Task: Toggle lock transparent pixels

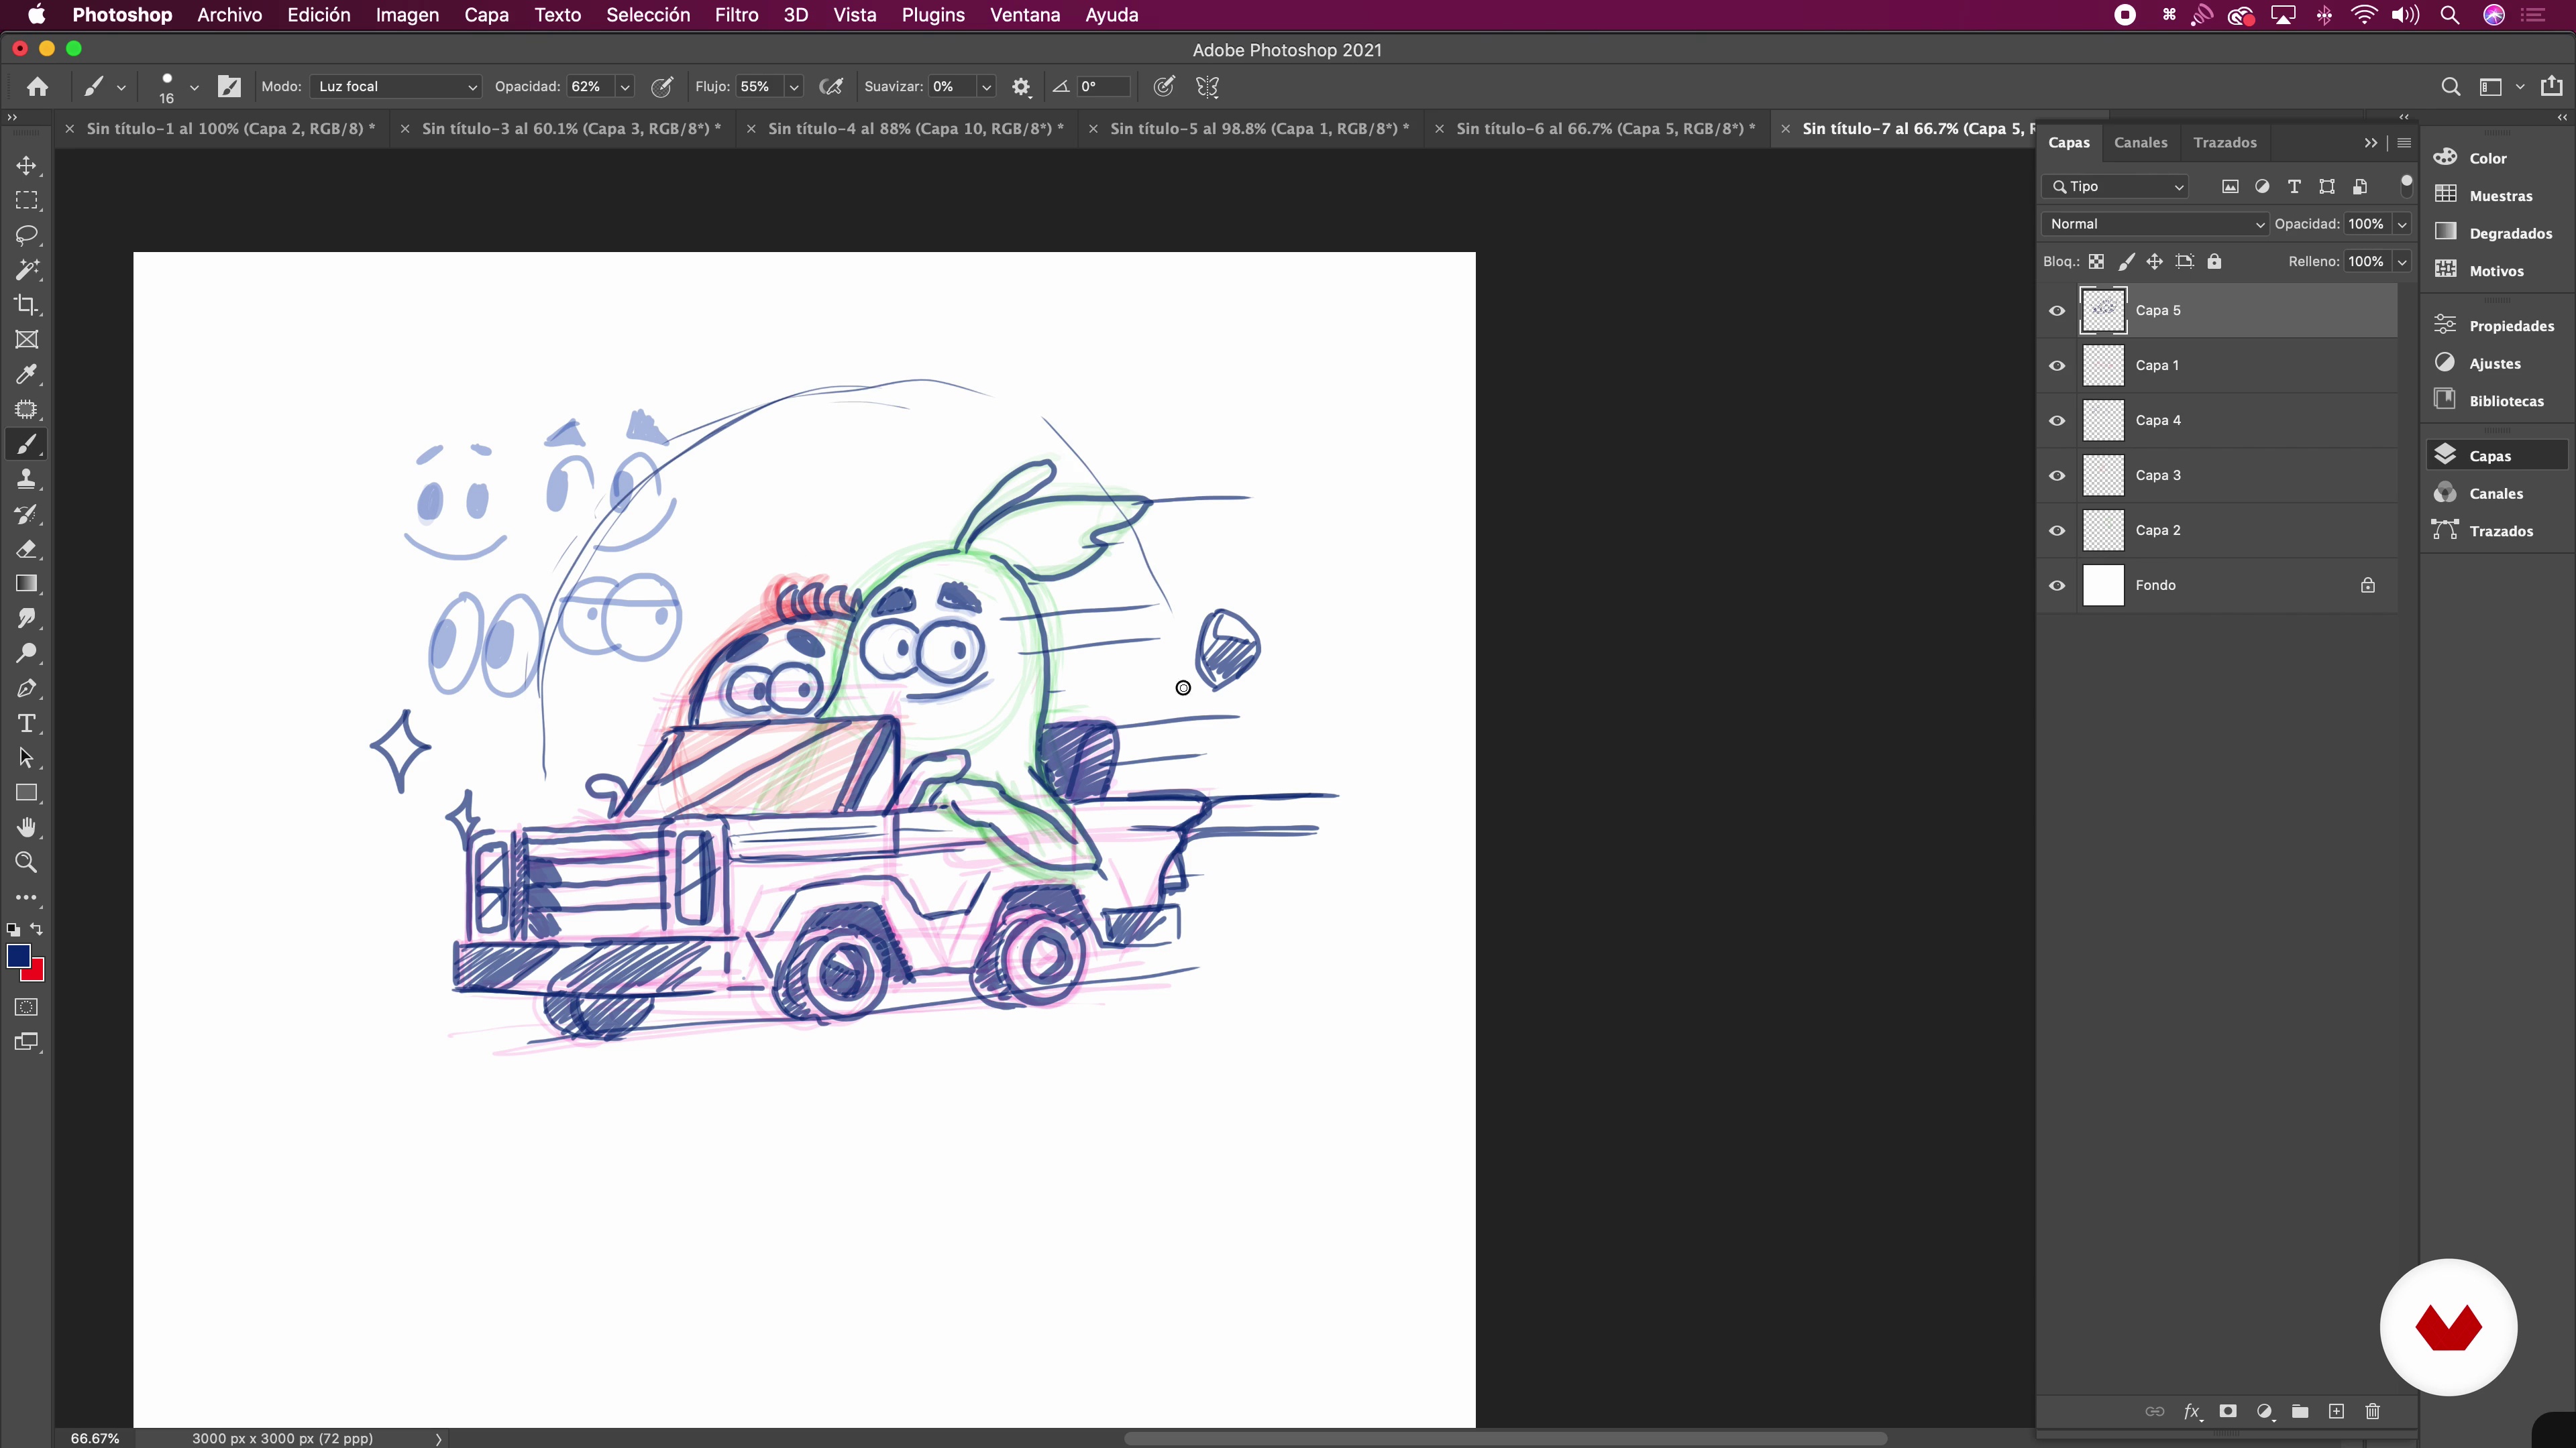Action: point(2096,262)
